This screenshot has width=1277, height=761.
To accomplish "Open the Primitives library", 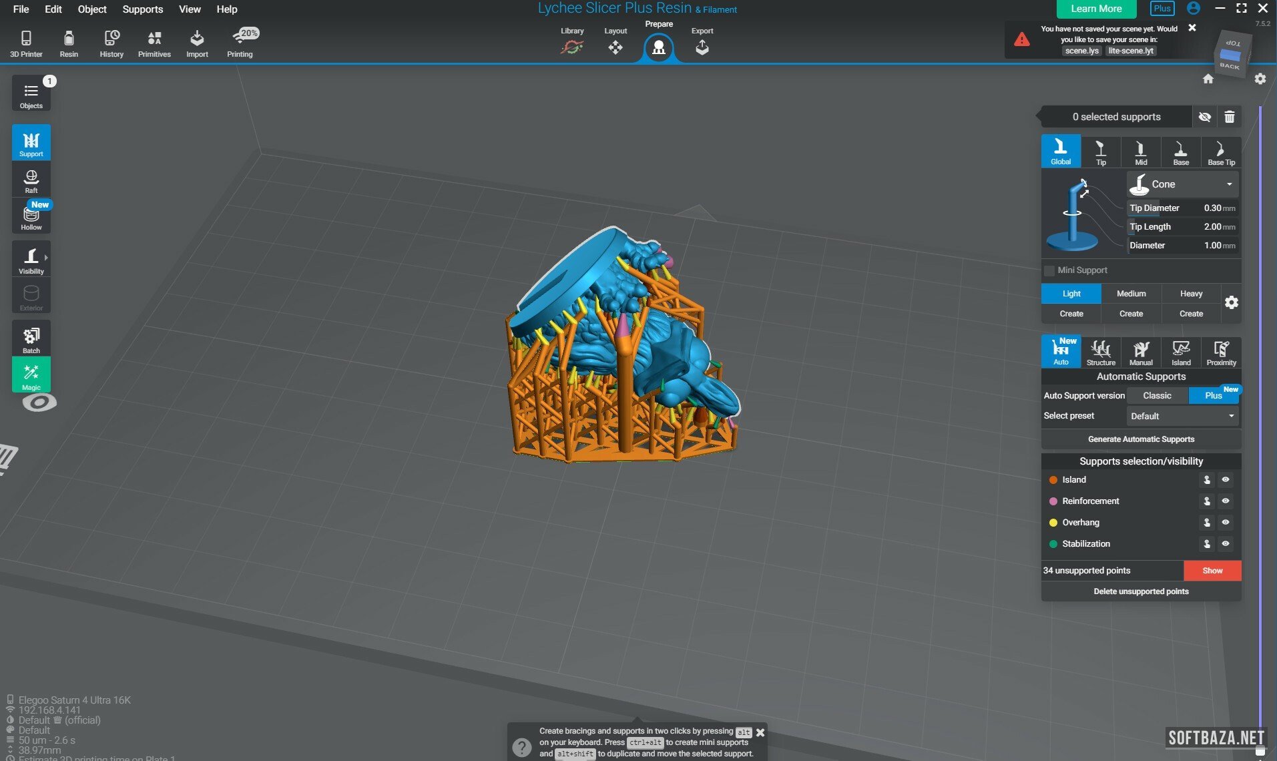I will 154,43.
